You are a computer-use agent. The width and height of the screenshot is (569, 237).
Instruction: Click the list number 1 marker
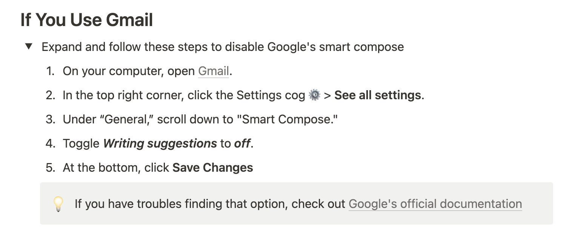pyautogui.click(x=50, y=71)
